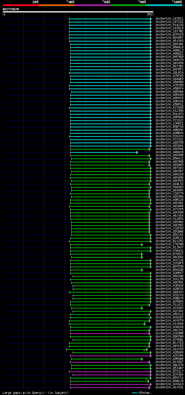Open hit UniRef100_D0CL55
185x395 pixels.
click(x=169, y=279)
